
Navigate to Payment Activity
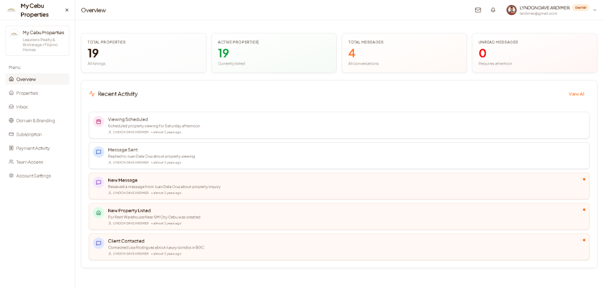click(33, 148)
